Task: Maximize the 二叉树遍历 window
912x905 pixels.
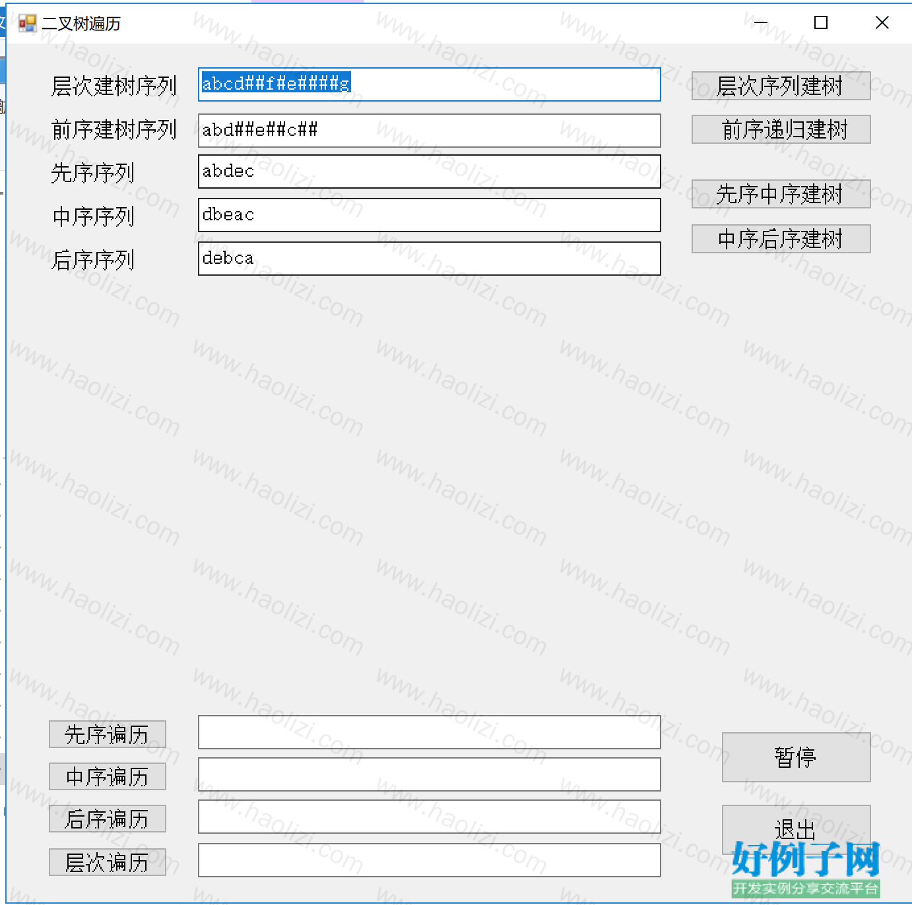Action: (x=821, y=23)
